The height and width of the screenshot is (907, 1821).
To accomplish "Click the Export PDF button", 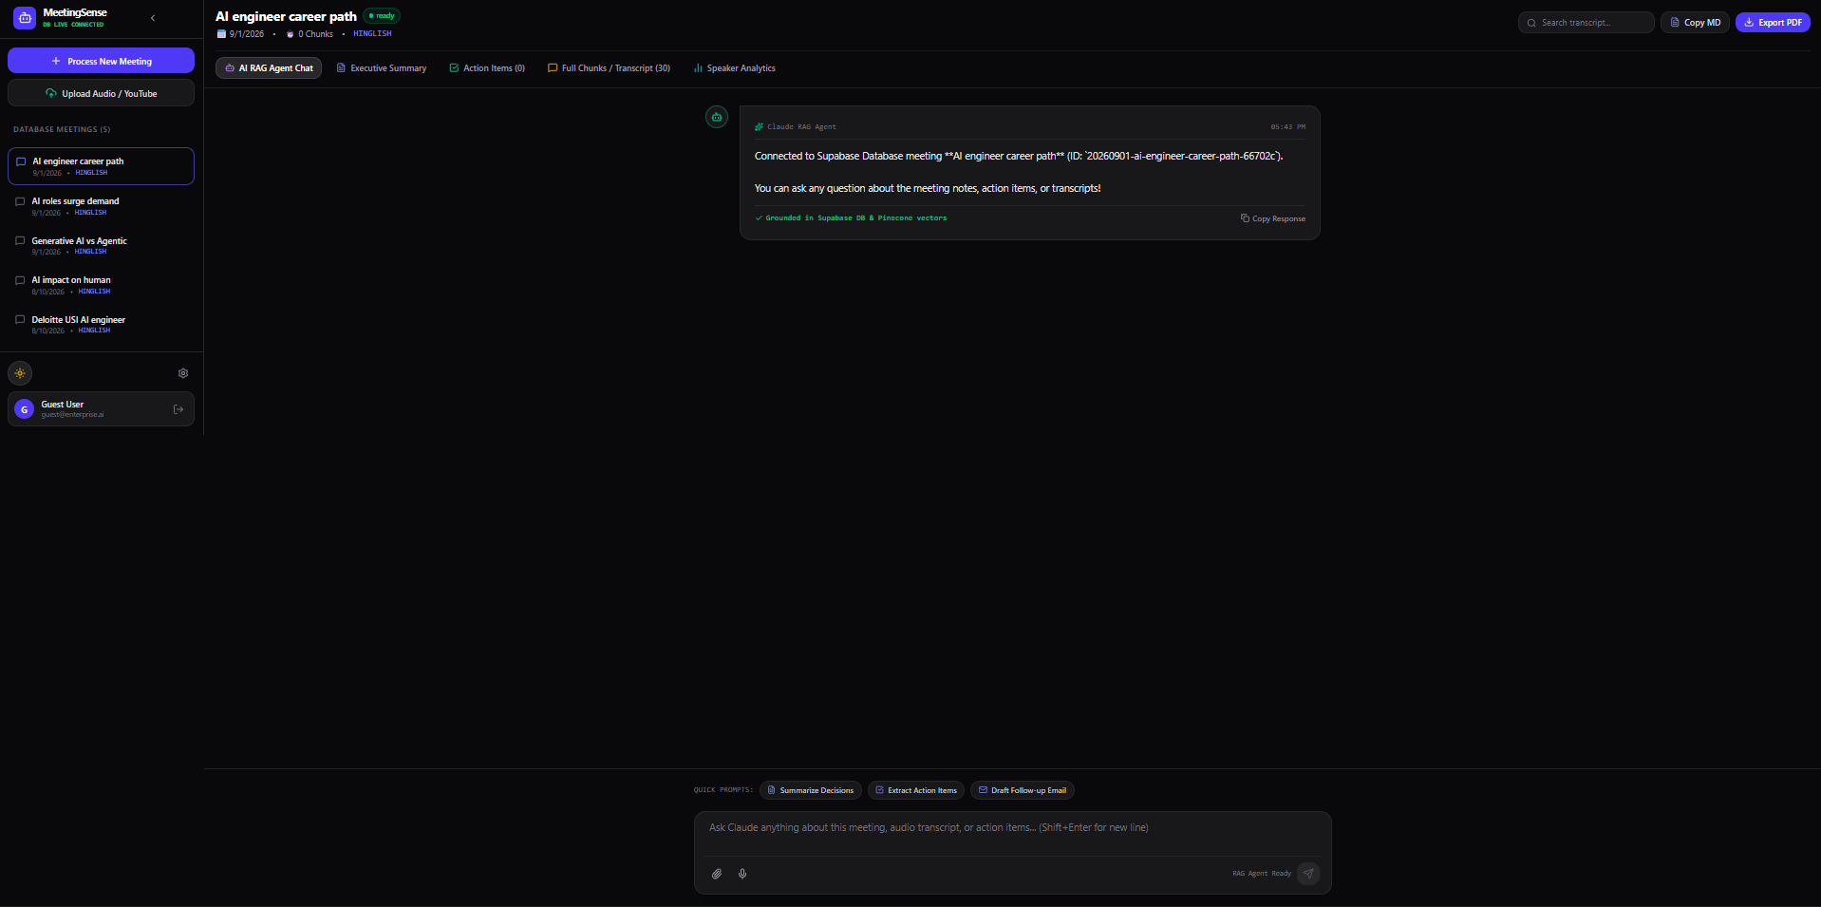I will coord(1773,22).
